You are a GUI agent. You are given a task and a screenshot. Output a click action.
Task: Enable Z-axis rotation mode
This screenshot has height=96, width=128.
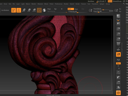click(119, 68)
